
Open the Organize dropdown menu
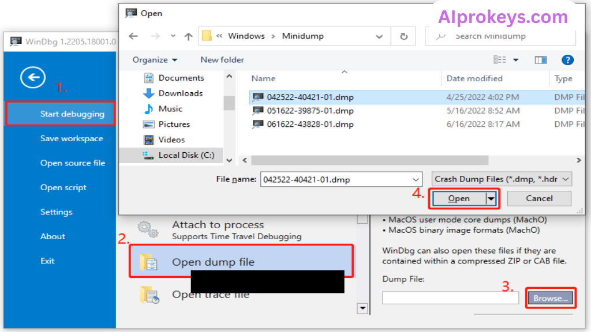(x=155, y=60)
